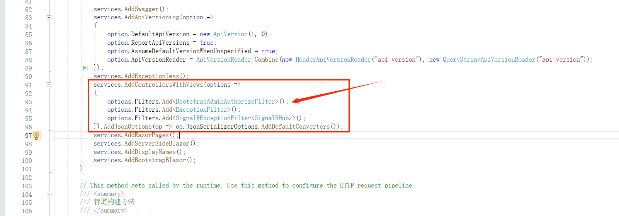The image size is (619, 216).
Task: Click QueryStringApiVersionReader type name
Action: (489, 60)
